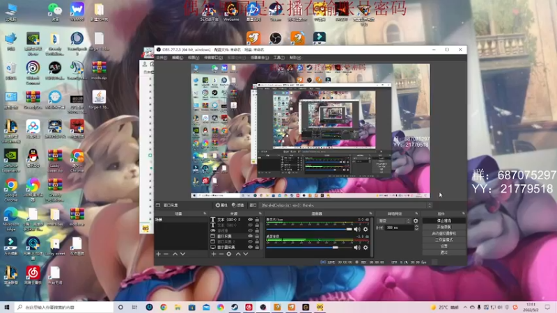Select the forge-1.16 Java file icon
Image resolution: width=557 pixels, height=313 pixels.
[x=99, y=99]
